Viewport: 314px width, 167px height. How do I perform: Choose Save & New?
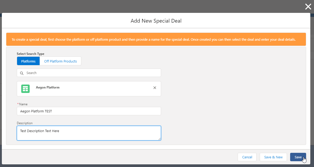point(273,157)
